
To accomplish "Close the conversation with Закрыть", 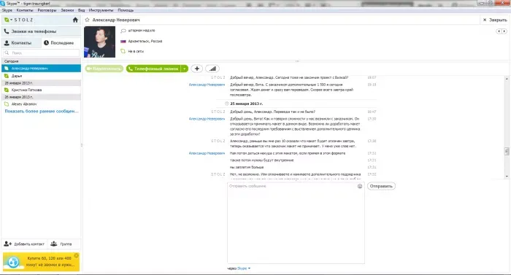I will click(495, 20).
